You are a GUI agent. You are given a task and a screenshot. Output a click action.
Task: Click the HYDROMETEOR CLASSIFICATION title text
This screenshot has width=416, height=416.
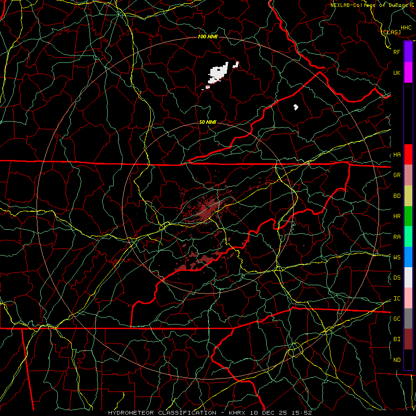click(x=162, y=413)
